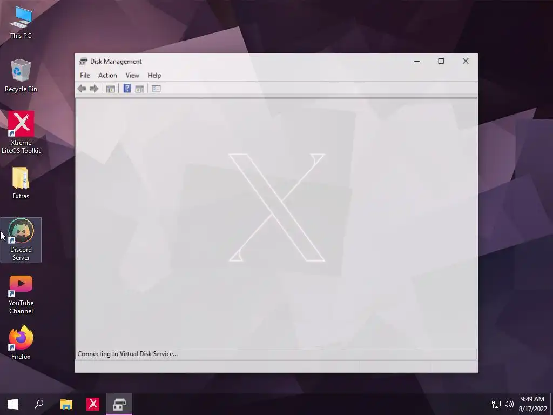Select the Extras folder on desktop

click(x=21, y=183)
